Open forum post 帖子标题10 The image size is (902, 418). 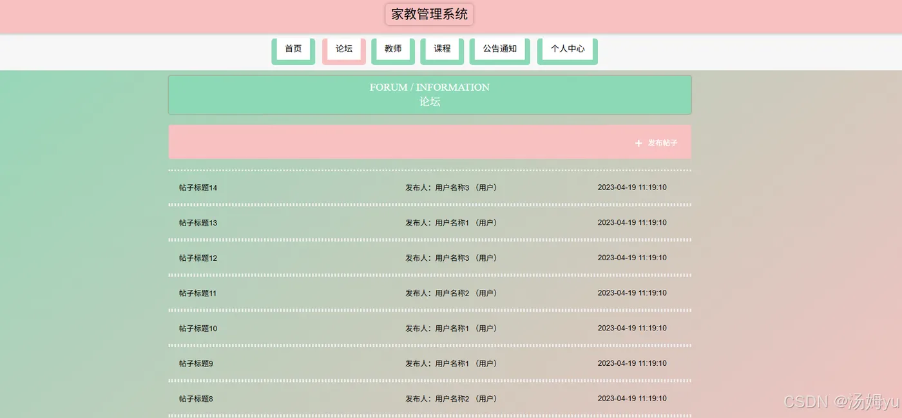(x=198, y=328)
